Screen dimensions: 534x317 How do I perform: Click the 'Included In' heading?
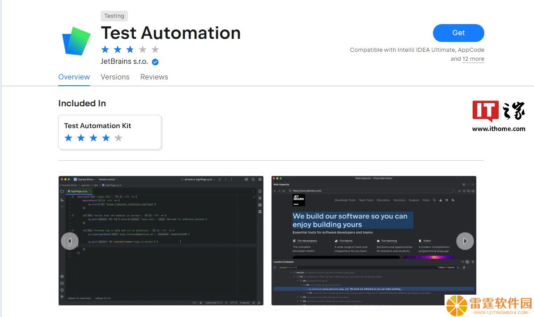pos(82,104)
